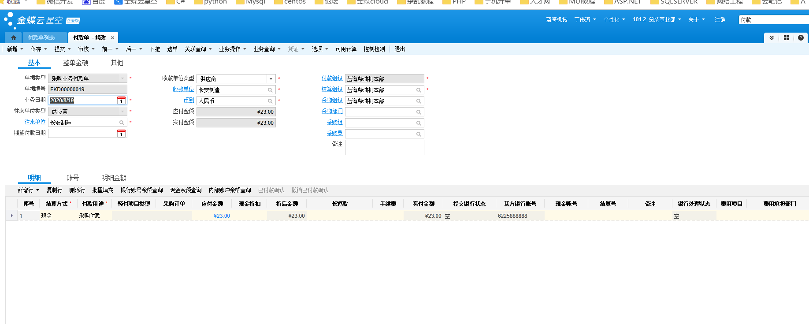Open the 付款组织 link
The image size is (809, 324).
[332, 78]
